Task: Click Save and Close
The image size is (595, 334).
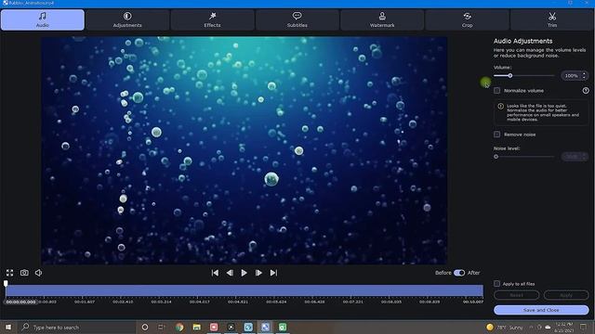Action: click(x=541, y=310)
